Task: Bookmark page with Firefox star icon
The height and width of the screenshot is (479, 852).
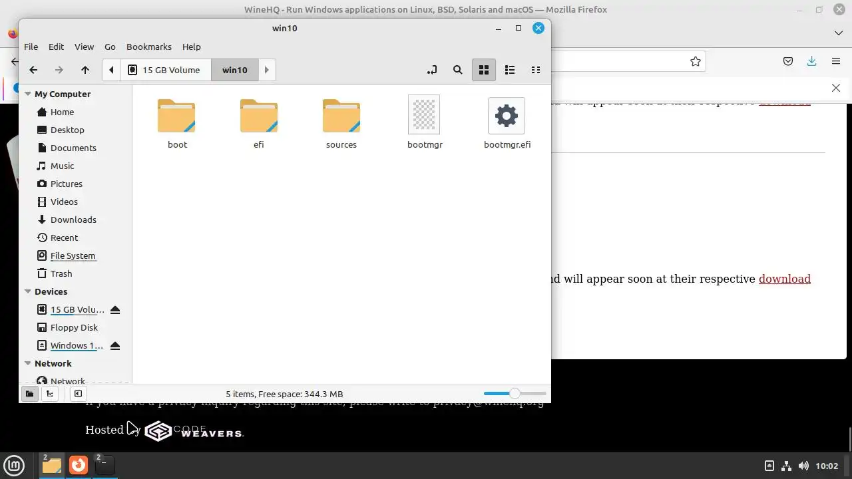Action: 696,61
